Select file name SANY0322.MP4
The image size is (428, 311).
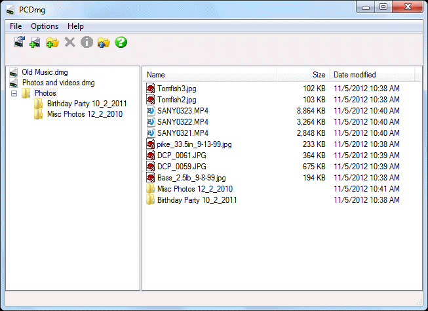(183, 122)
